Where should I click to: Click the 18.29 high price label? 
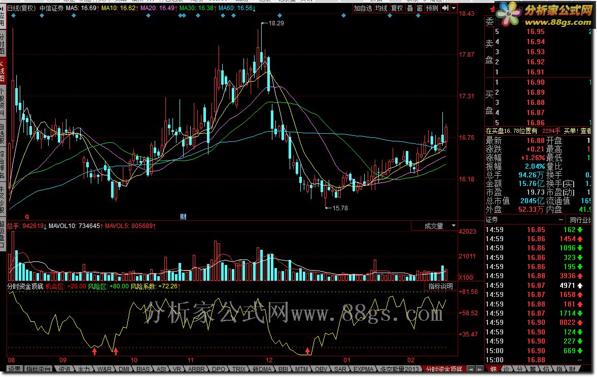click(x=276, y=23)
